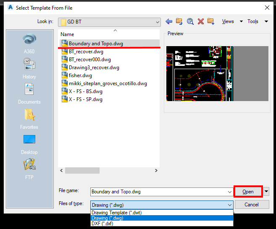Open the Documents places shortcut
The width and height of the screenshot is (276, 229).
29,94
